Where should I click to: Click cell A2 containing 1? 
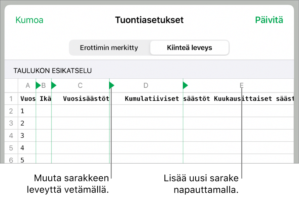point(27,111)
